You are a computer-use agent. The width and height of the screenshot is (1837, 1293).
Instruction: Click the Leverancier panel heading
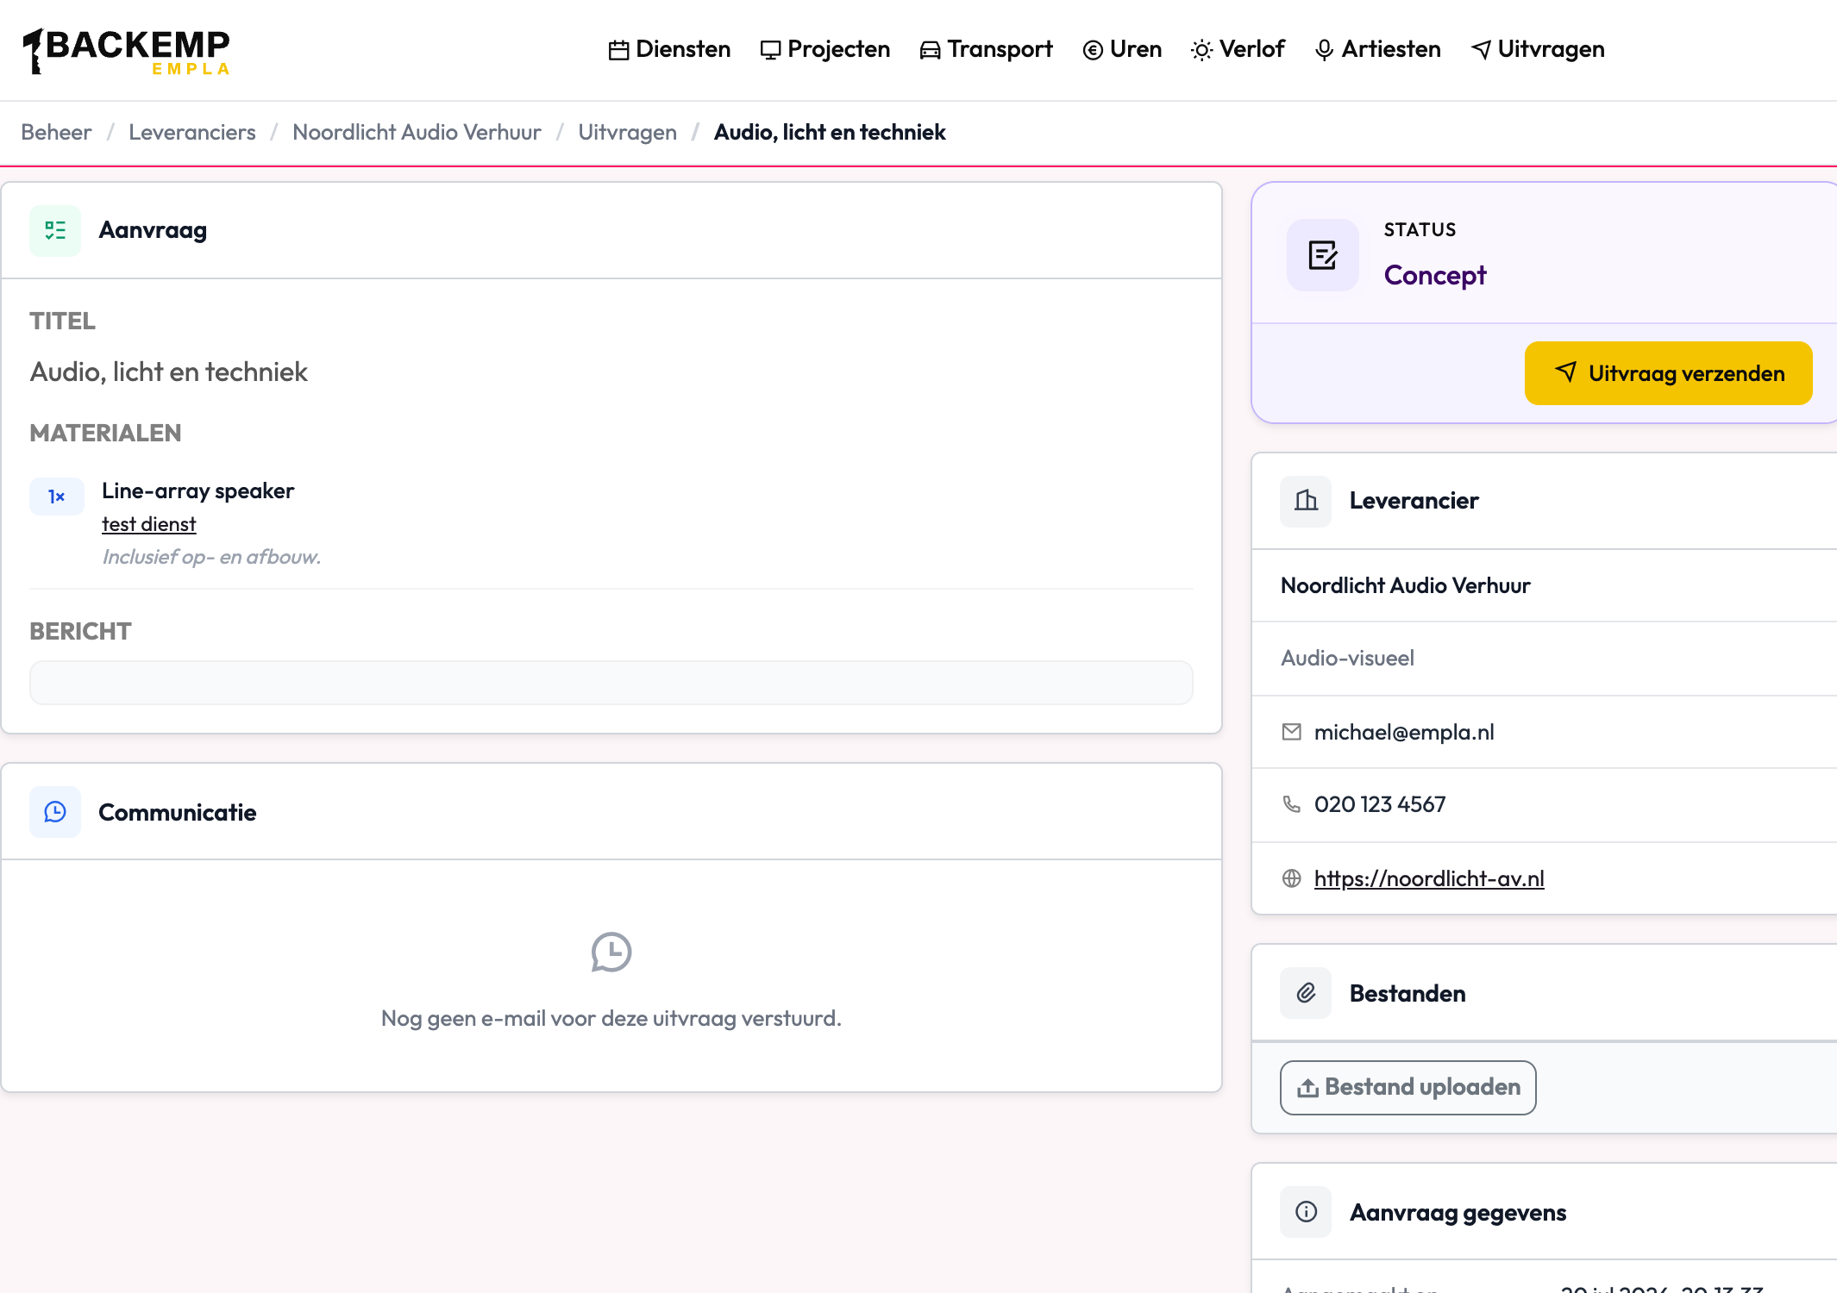click(x=1414, y=501)
